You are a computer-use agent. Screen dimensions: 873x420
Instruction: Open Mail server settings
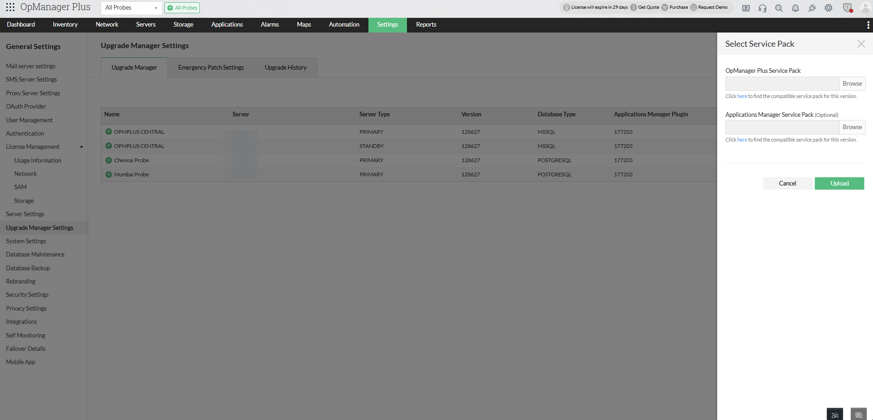31,66
